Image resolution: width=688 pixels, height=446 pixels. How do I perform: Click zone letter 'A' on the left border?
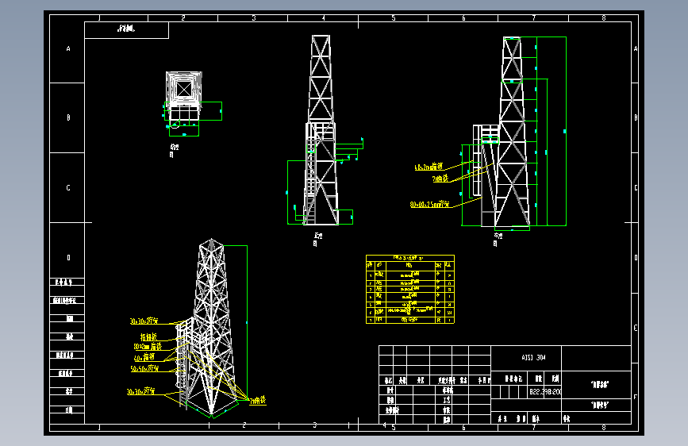pos(68,48)
